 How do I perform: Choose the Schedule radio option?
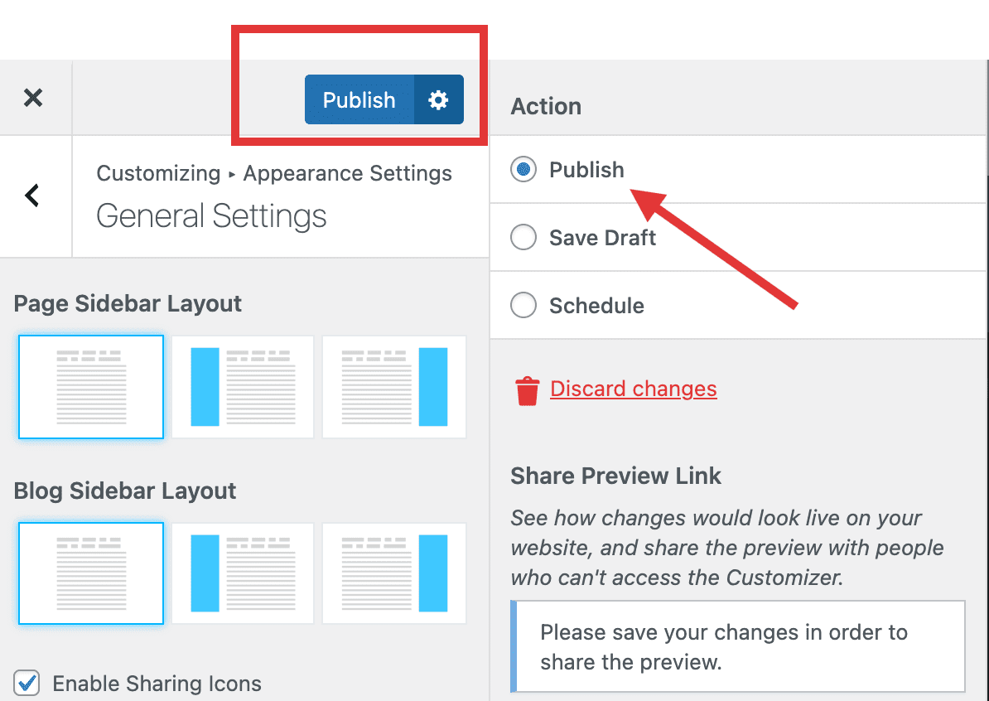523,306
